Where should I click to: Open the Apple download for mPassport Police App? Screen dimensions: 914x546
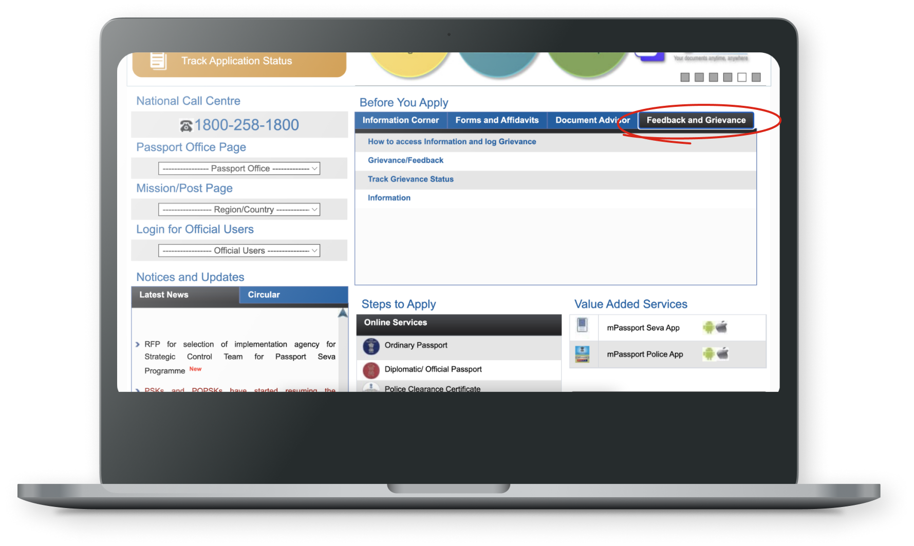click(723, 353)
